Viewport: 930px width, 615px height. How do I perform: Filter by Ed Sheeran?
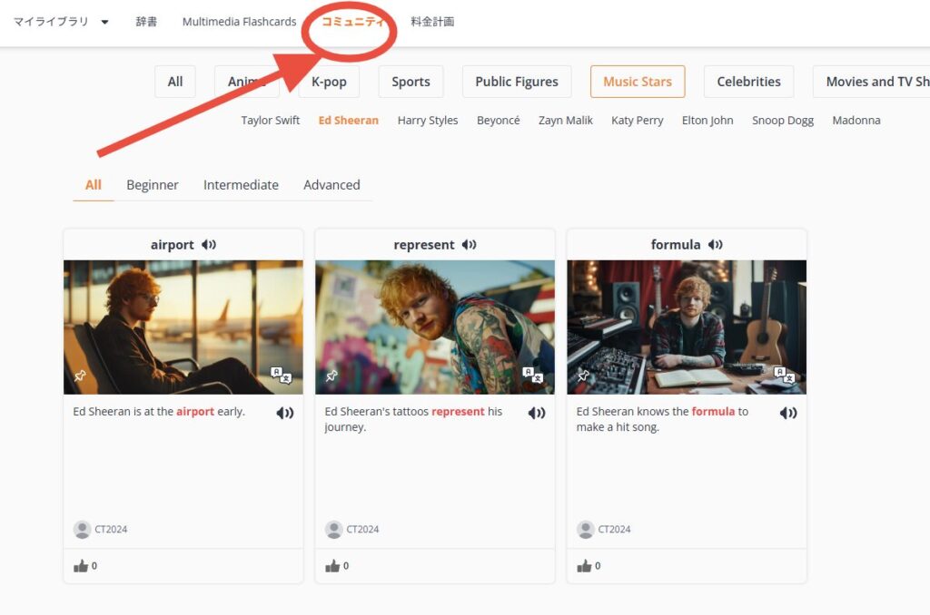tap(348, 121)
